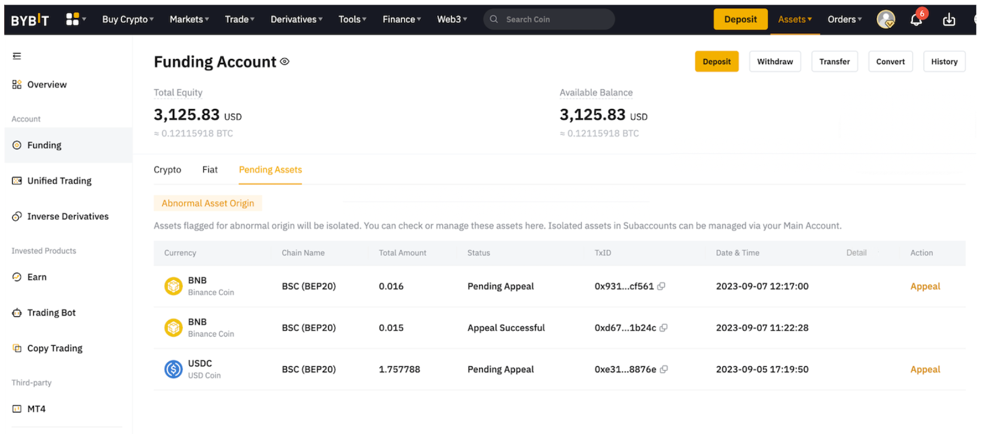
Task: Expand the Assets dropdown
Action: (794, 19)
